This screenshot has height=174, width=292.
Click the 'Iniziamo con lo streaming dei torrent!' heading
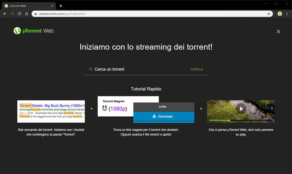click(x=146, y=47)
